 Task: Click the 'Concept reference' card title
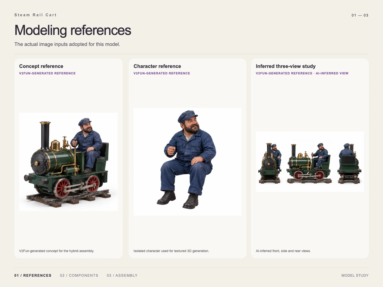click(x=41, y=66)
